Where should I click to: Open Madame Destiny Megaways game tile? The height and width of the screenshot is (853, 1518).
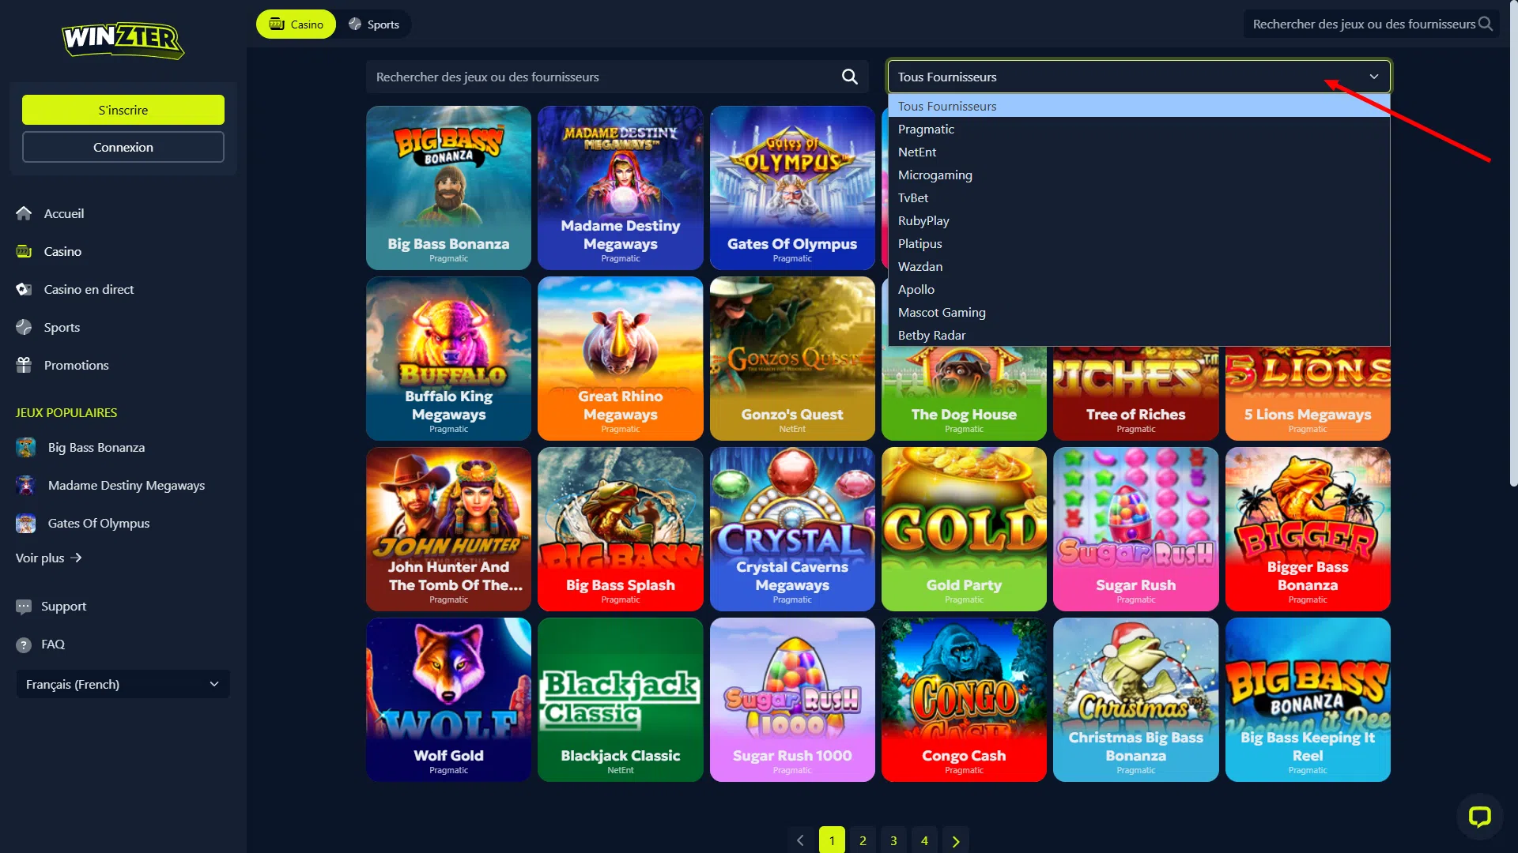tap(621, 188)
